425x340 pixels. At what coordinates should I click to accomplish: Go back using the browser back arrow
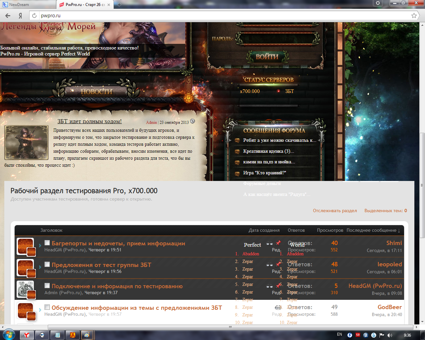[x=8, y=16]
